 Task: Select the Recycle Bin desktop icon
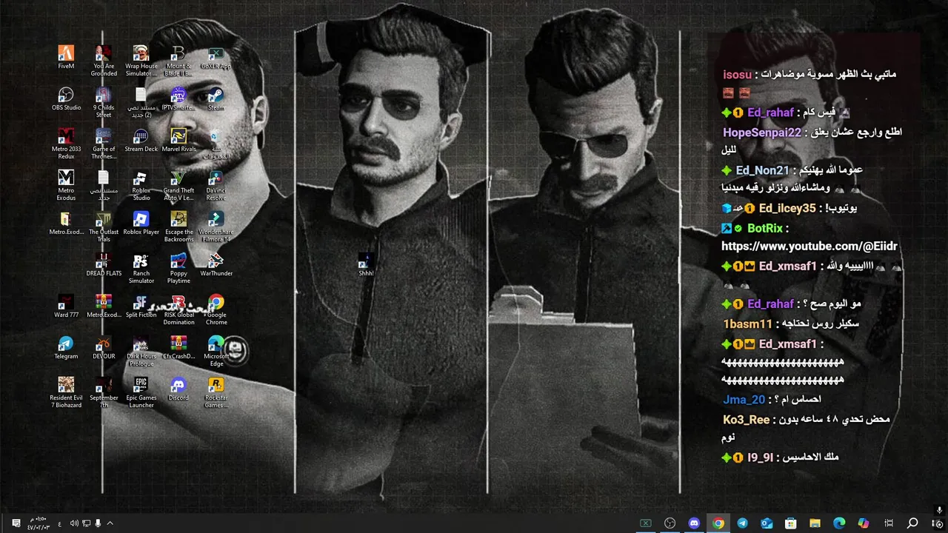[216, 144]
